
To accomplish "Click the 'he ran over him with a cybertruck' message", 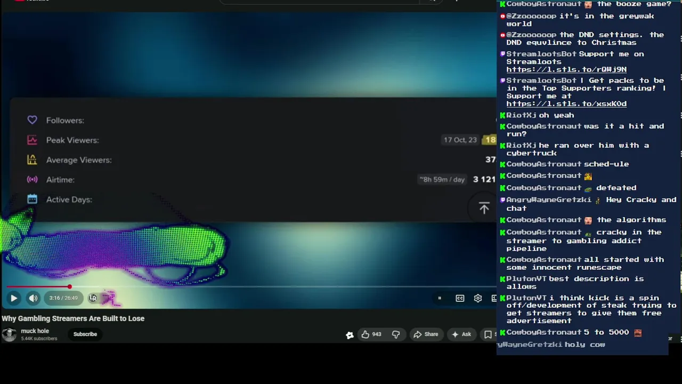I will [578, 149].
